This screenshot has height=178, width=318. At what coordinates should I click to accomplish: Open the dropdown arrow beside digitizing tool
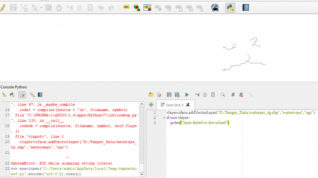tap(41, 8)
